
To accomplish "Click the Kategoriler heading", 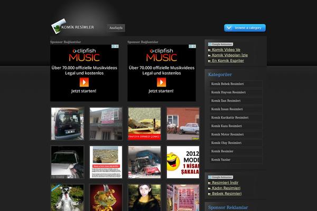I will click(x=220, y=74).
